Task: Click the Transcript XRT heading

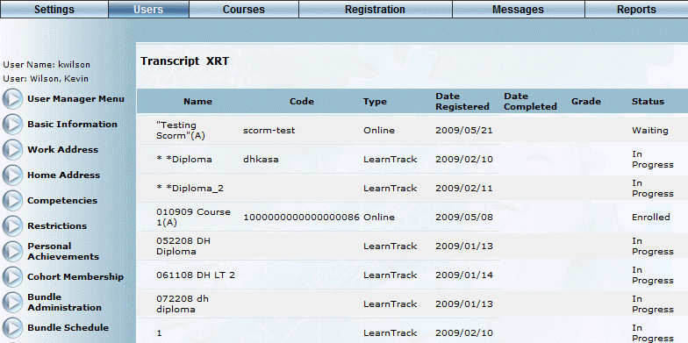Action: coord(184,61)
